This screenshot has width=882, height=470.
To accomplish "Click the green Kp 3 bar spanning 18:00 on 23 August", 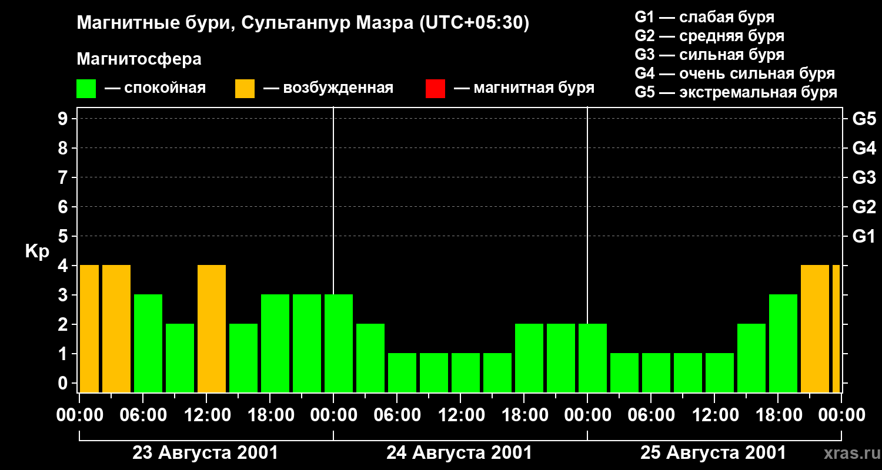I will (x=275, y=344).
